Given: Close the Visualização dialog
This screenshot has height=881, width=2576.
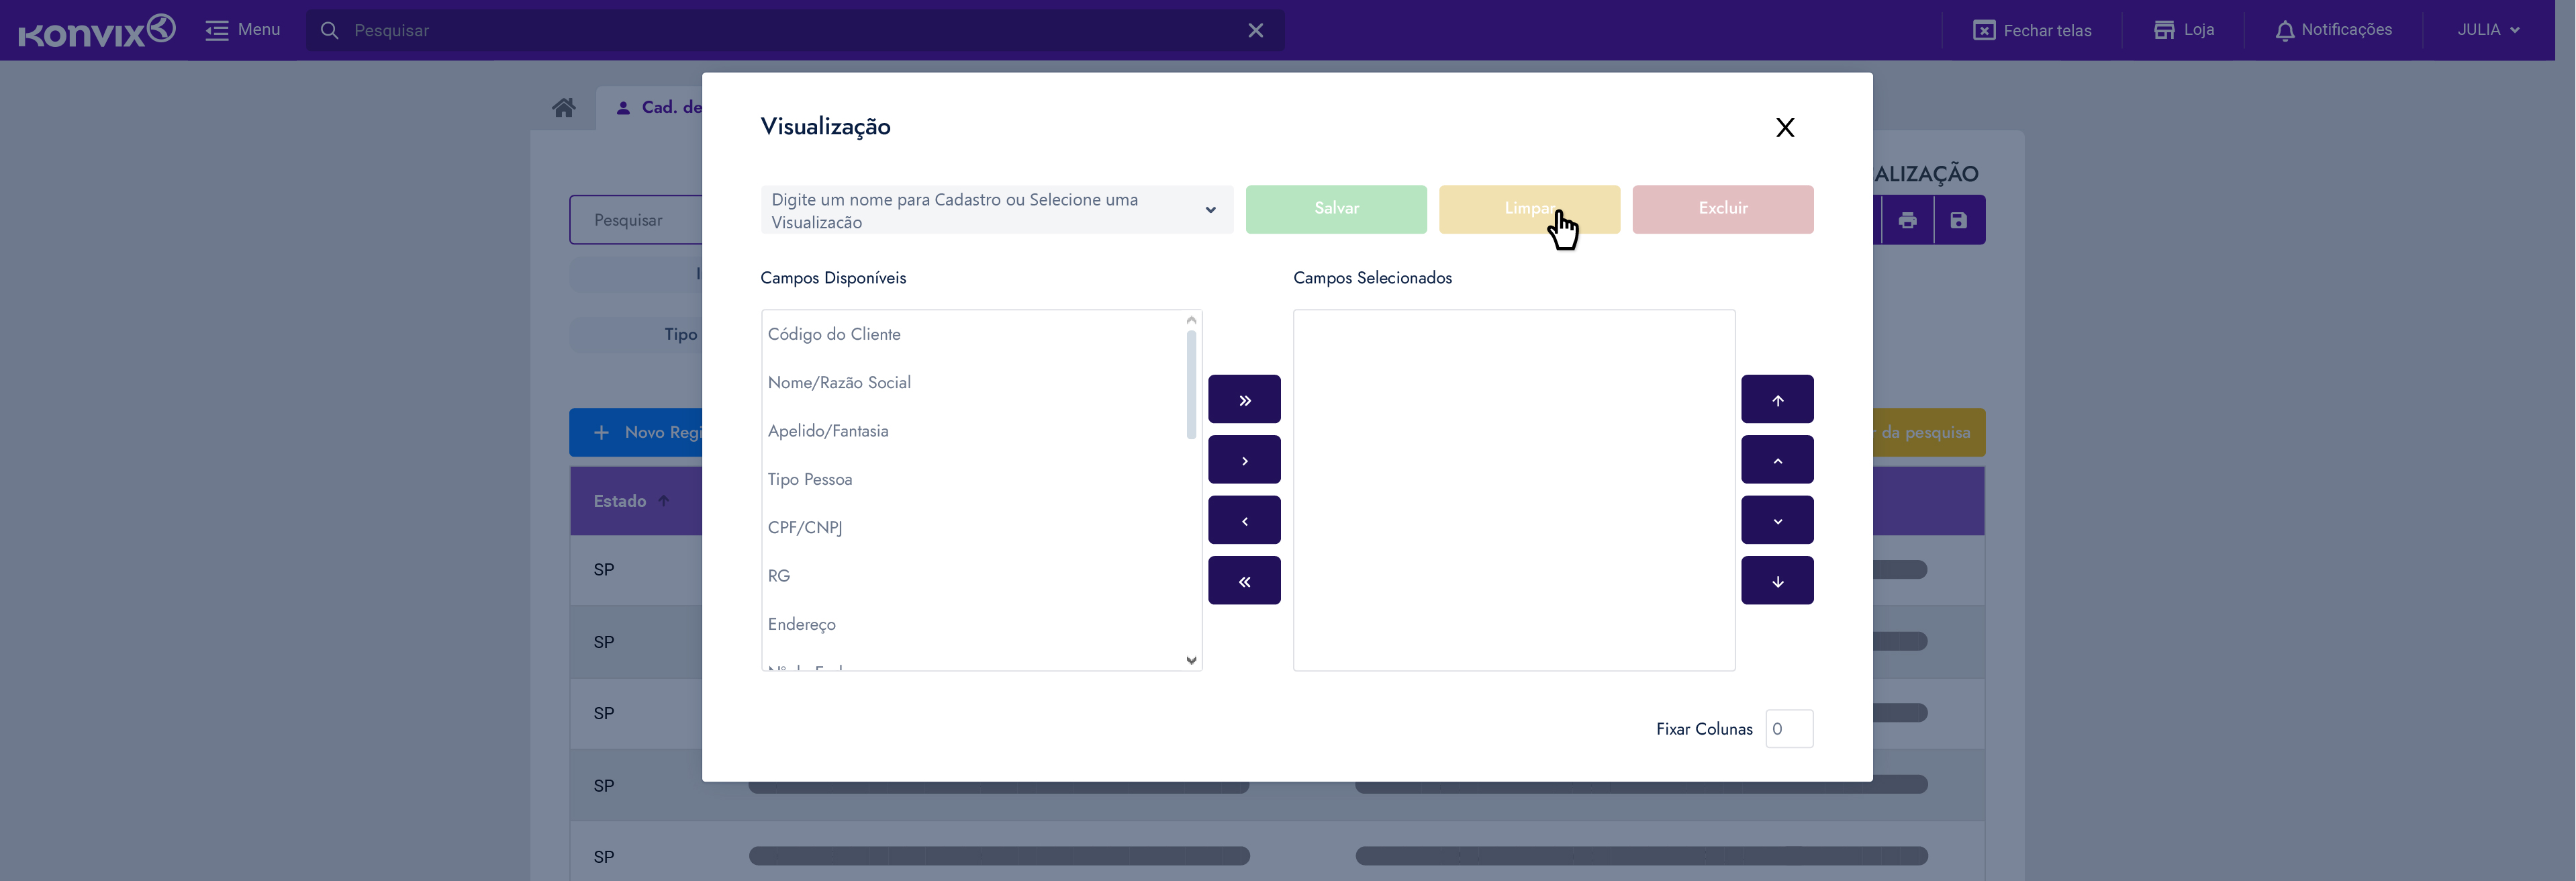Looking at the screenshot, I should (1784, 127).
